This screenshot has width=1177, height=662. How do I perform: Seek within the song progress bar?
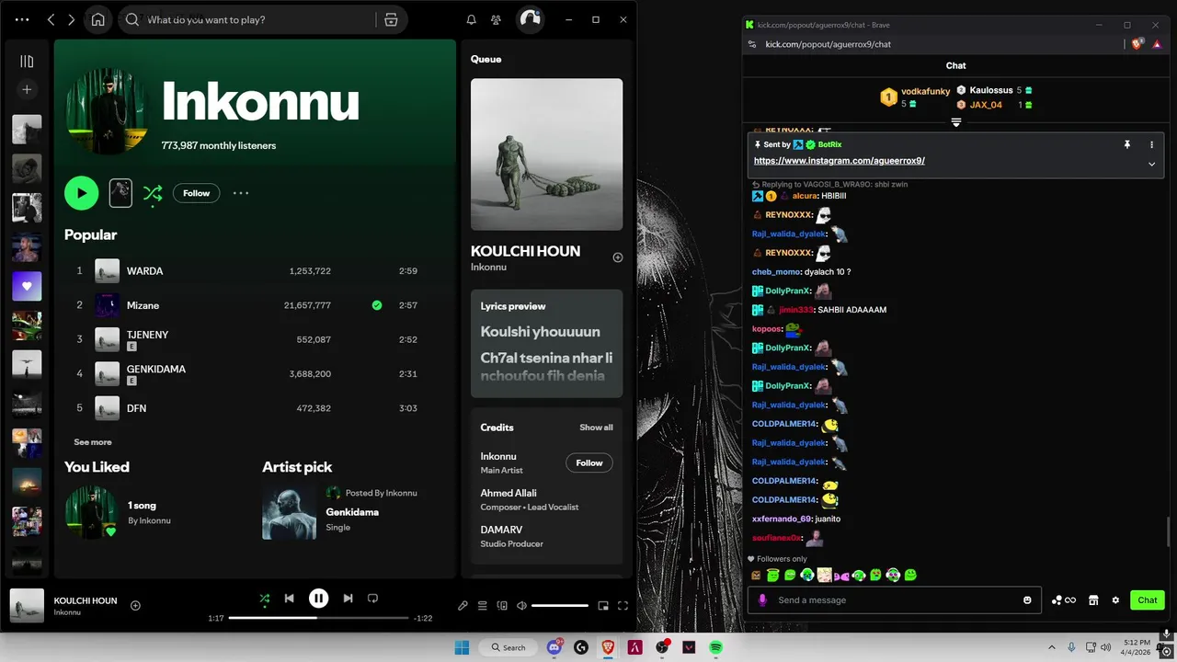pyautogui.click(x=318, y=618)
